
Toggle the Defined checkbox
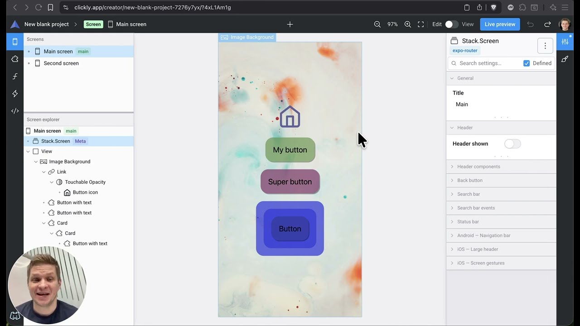click(527, 63)
